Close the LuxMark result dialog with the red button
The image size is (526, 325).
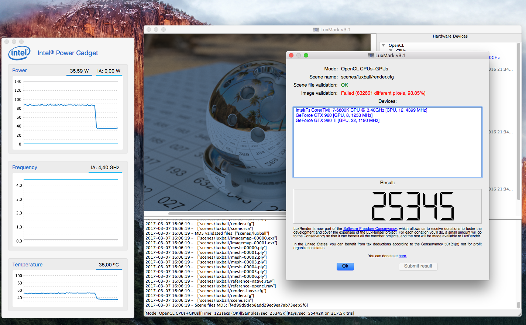click(x=291, y=55)
